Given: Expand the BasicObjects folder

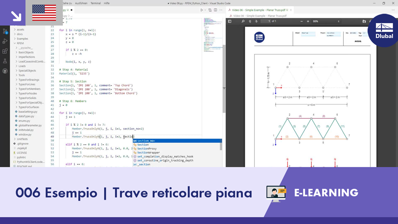Looking at the screenshot, I should (26, 52).
